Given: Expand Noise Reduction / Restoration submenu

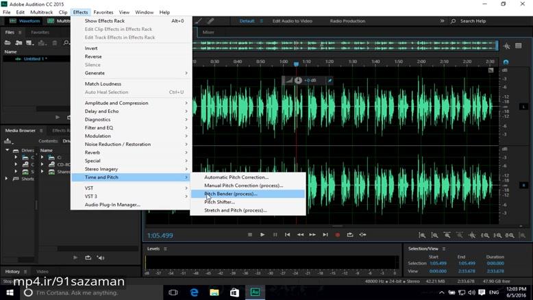Looking at the screenshot, I should click(132, 144).
